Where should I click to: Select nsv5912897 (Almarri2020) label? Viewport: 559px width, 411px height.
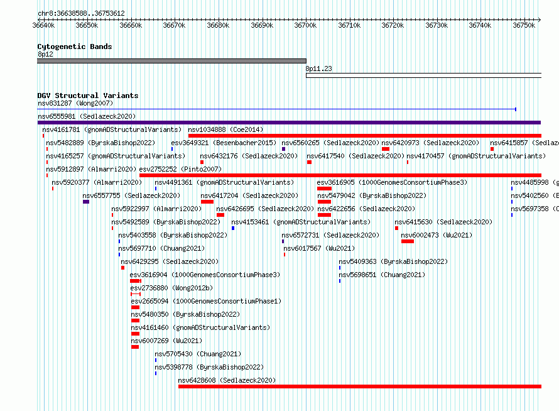click(x=91, y=169)
